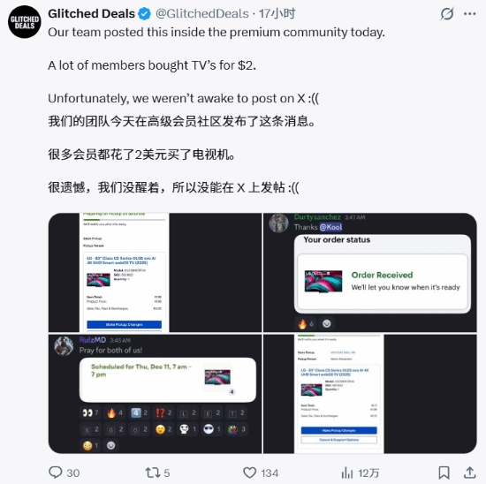Click the fire reaction with count 6
This screenshot has height=484, width=486.
point(306,324)
